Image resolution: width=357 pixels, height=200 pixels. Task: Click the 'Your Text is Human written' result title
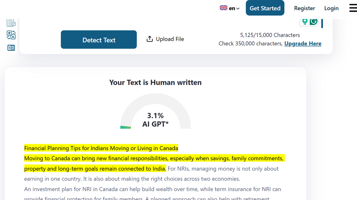pos(155,82)
